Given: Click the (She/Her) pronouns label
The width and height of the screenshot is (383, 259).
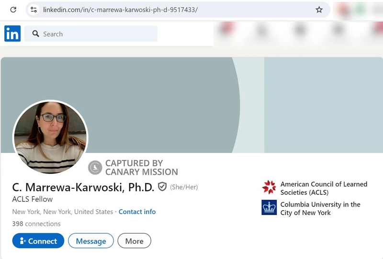Looking at the screenshot, I should tap(184, 187).
